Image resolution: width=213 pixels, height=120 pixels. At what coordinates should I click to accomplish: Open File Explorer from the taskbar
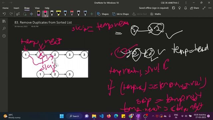(x=94, y=116)
